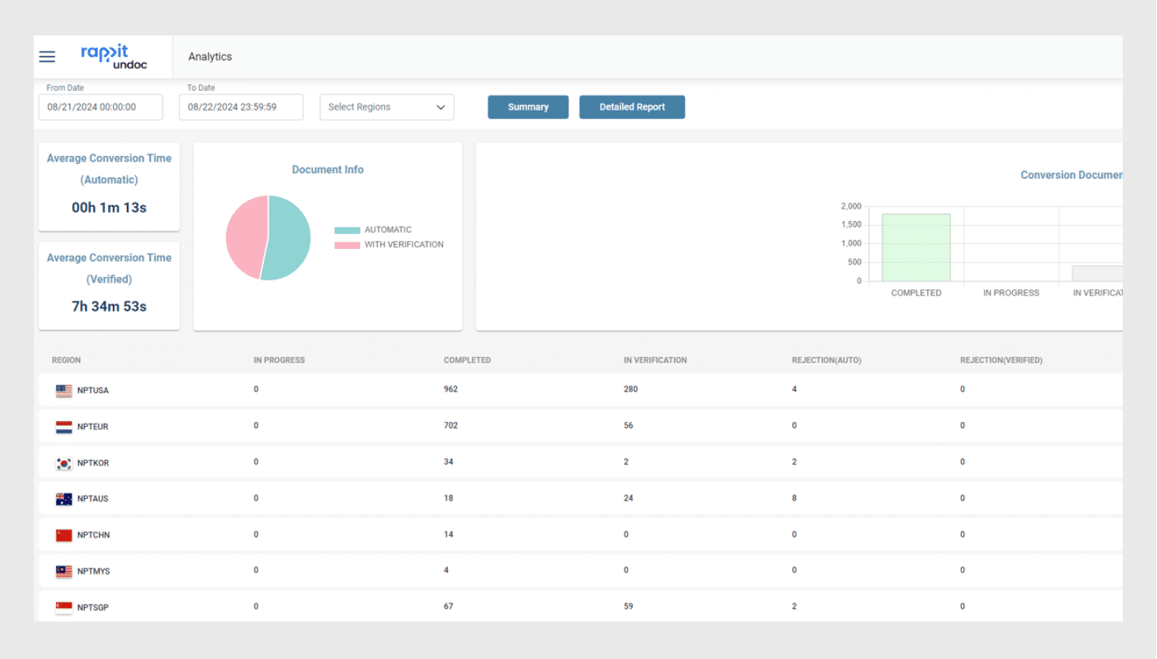The height and width of the screenshot is (659, 1157).
Task: Open the Analytics page header
Action: pos(209,56)
